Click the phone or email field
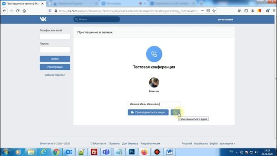The height and width of the screenshot is (156, 277). pyautogui.click(x=55, y=36)
